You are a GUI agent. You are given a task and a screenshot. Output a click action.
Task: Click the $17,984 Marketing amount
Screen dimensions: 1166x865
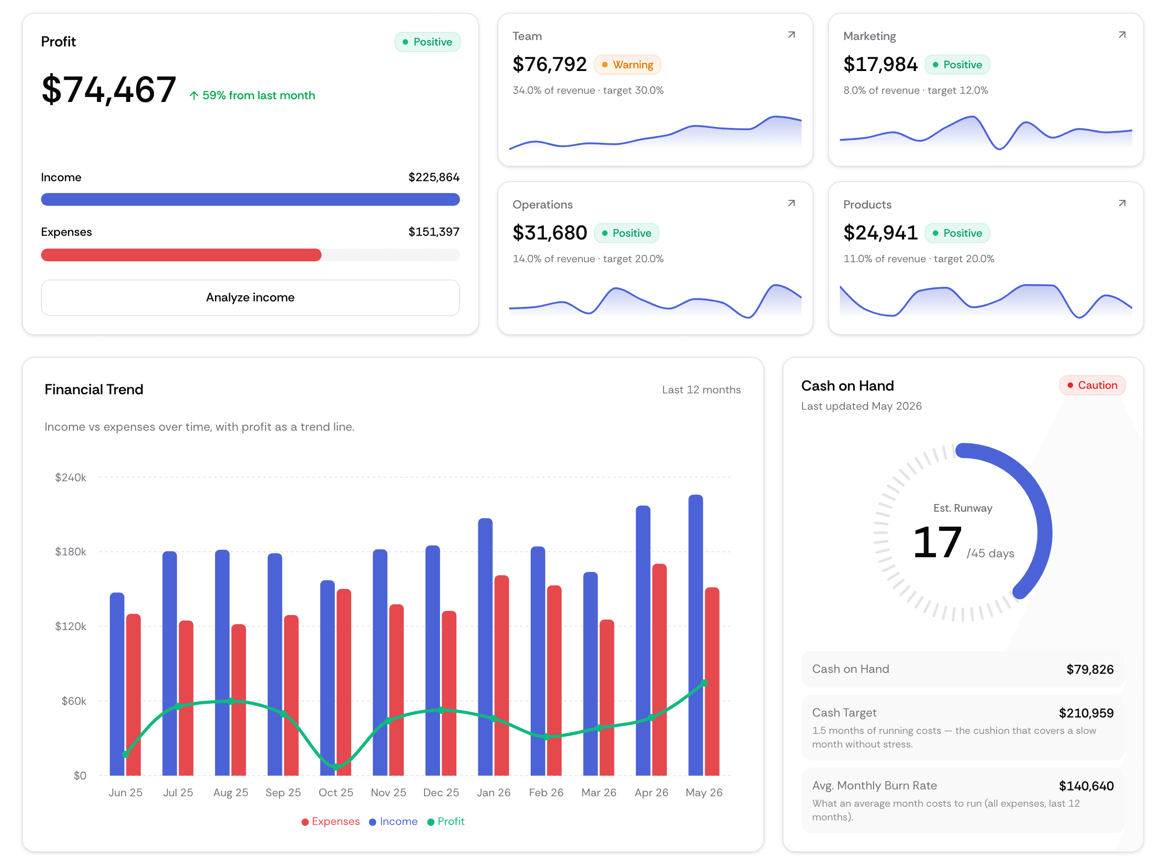pos(880,64)
